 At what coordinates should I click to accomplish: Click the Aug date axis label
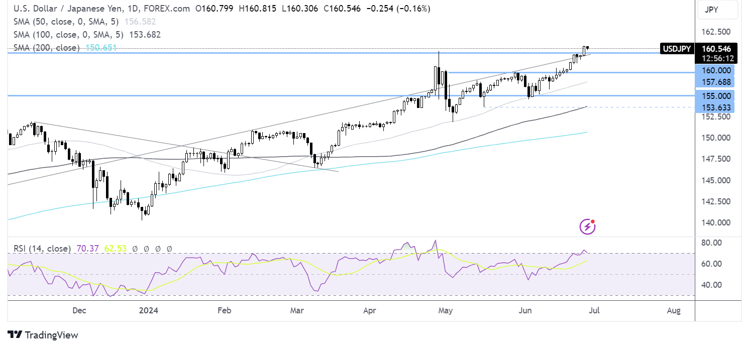674,311
